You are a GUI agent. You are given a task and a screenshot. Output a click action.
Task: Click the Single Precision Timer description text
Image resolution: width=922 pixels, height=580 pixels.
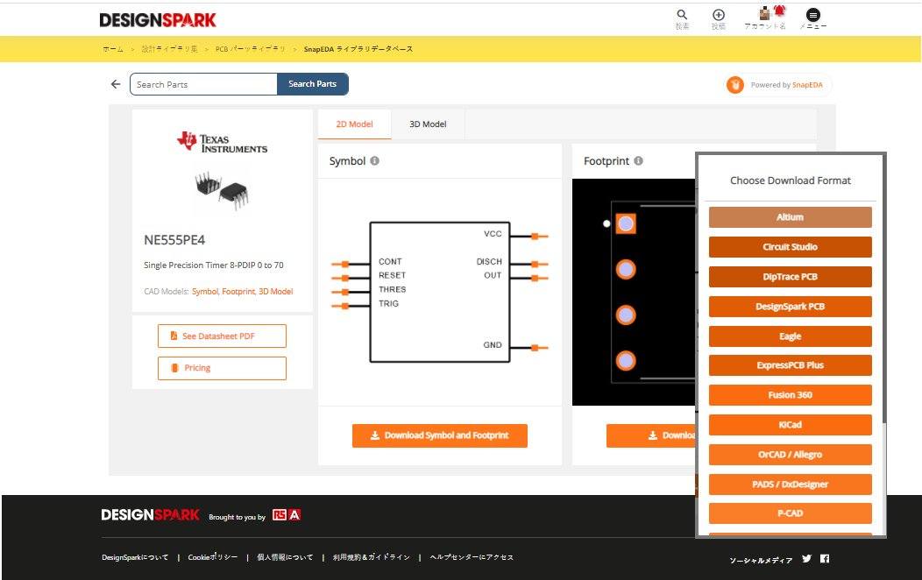coord(214,265)
